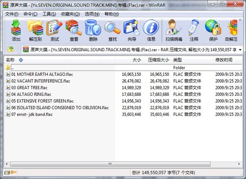Open the address bar path dropdown

click(240, 50)
